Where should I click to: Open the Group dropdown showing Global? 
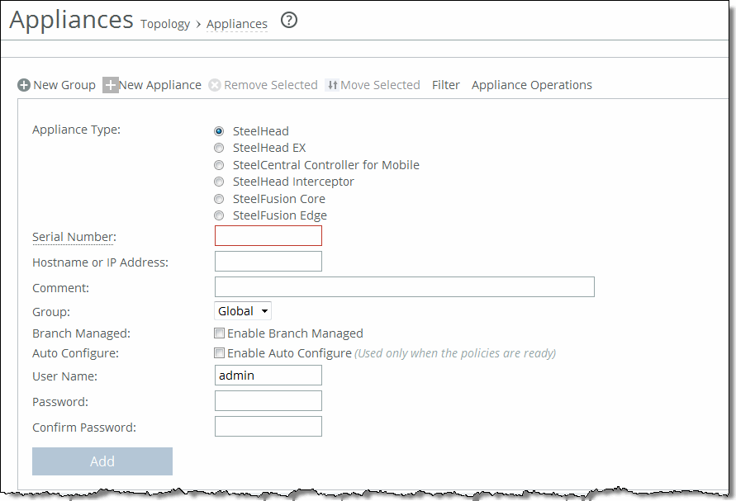(x=243, y=311)
